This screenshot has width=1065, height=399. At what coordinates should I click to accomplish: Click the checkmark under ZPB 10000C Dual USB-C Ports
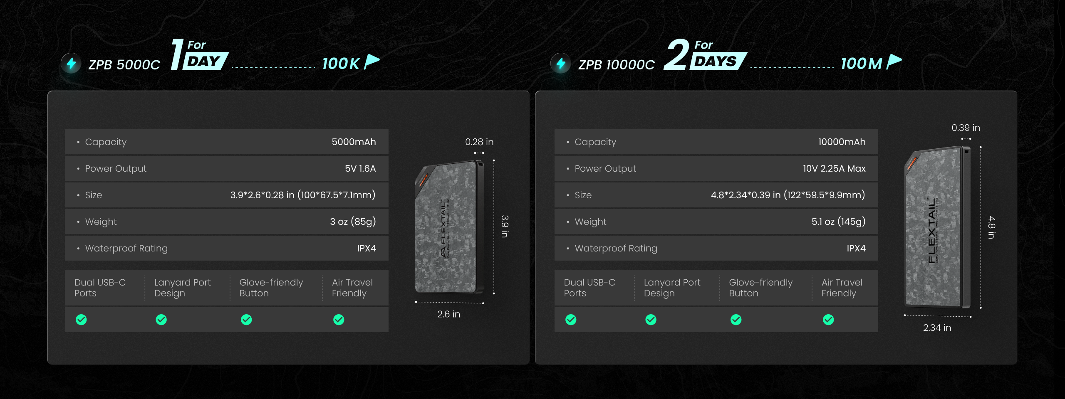tap(571, 320)
